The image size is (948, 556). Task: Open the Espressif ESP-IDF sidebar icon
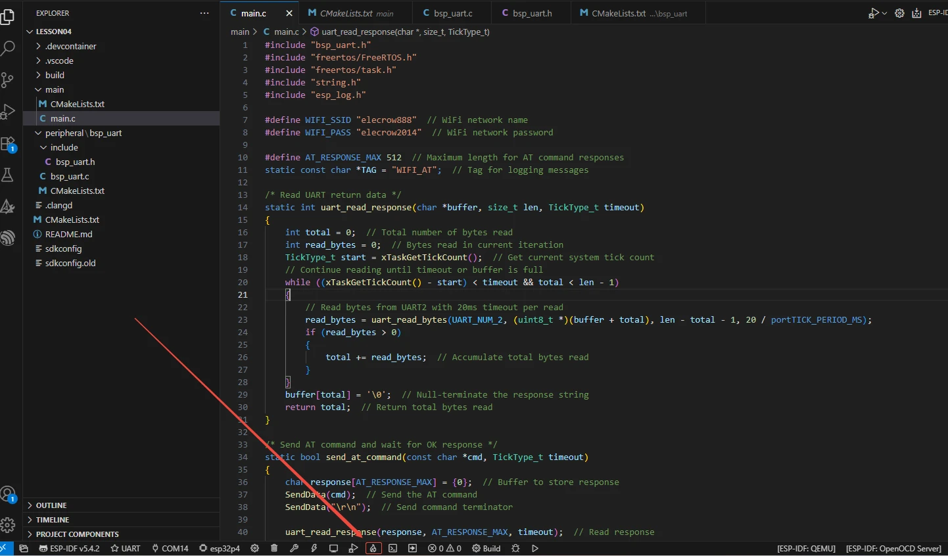pyautogui.click(x=8, y=238)
